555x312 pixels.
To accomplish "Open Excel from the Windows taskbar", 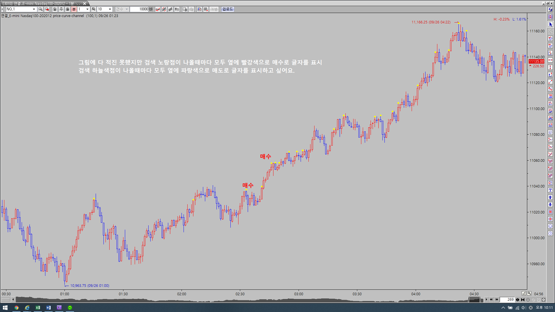I will click(38, 308).
